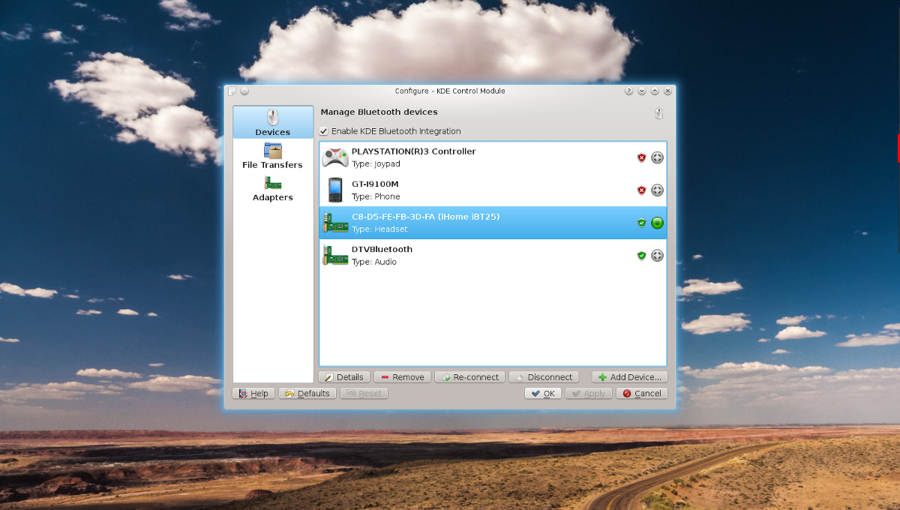Click the Re-connect button
Viewport: 900px width, 510px height.
coord(469,377)
